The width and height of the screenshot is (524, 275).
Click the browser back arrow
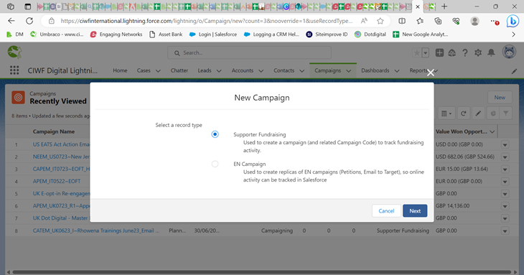click(x=11, y=21)
